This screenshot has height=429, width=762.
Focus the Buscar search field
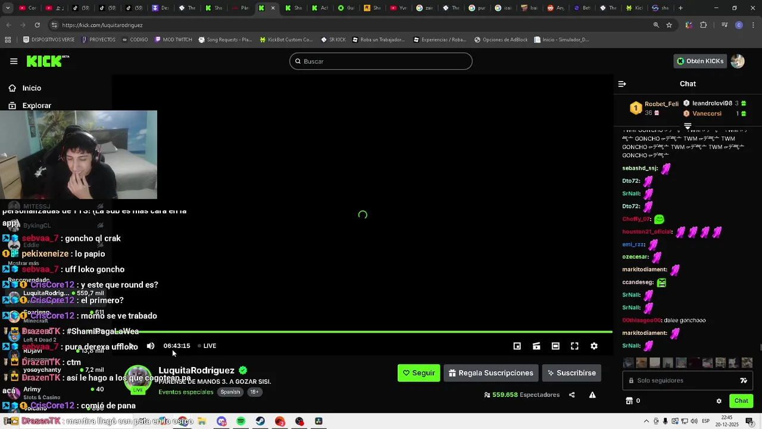point(381,61)
